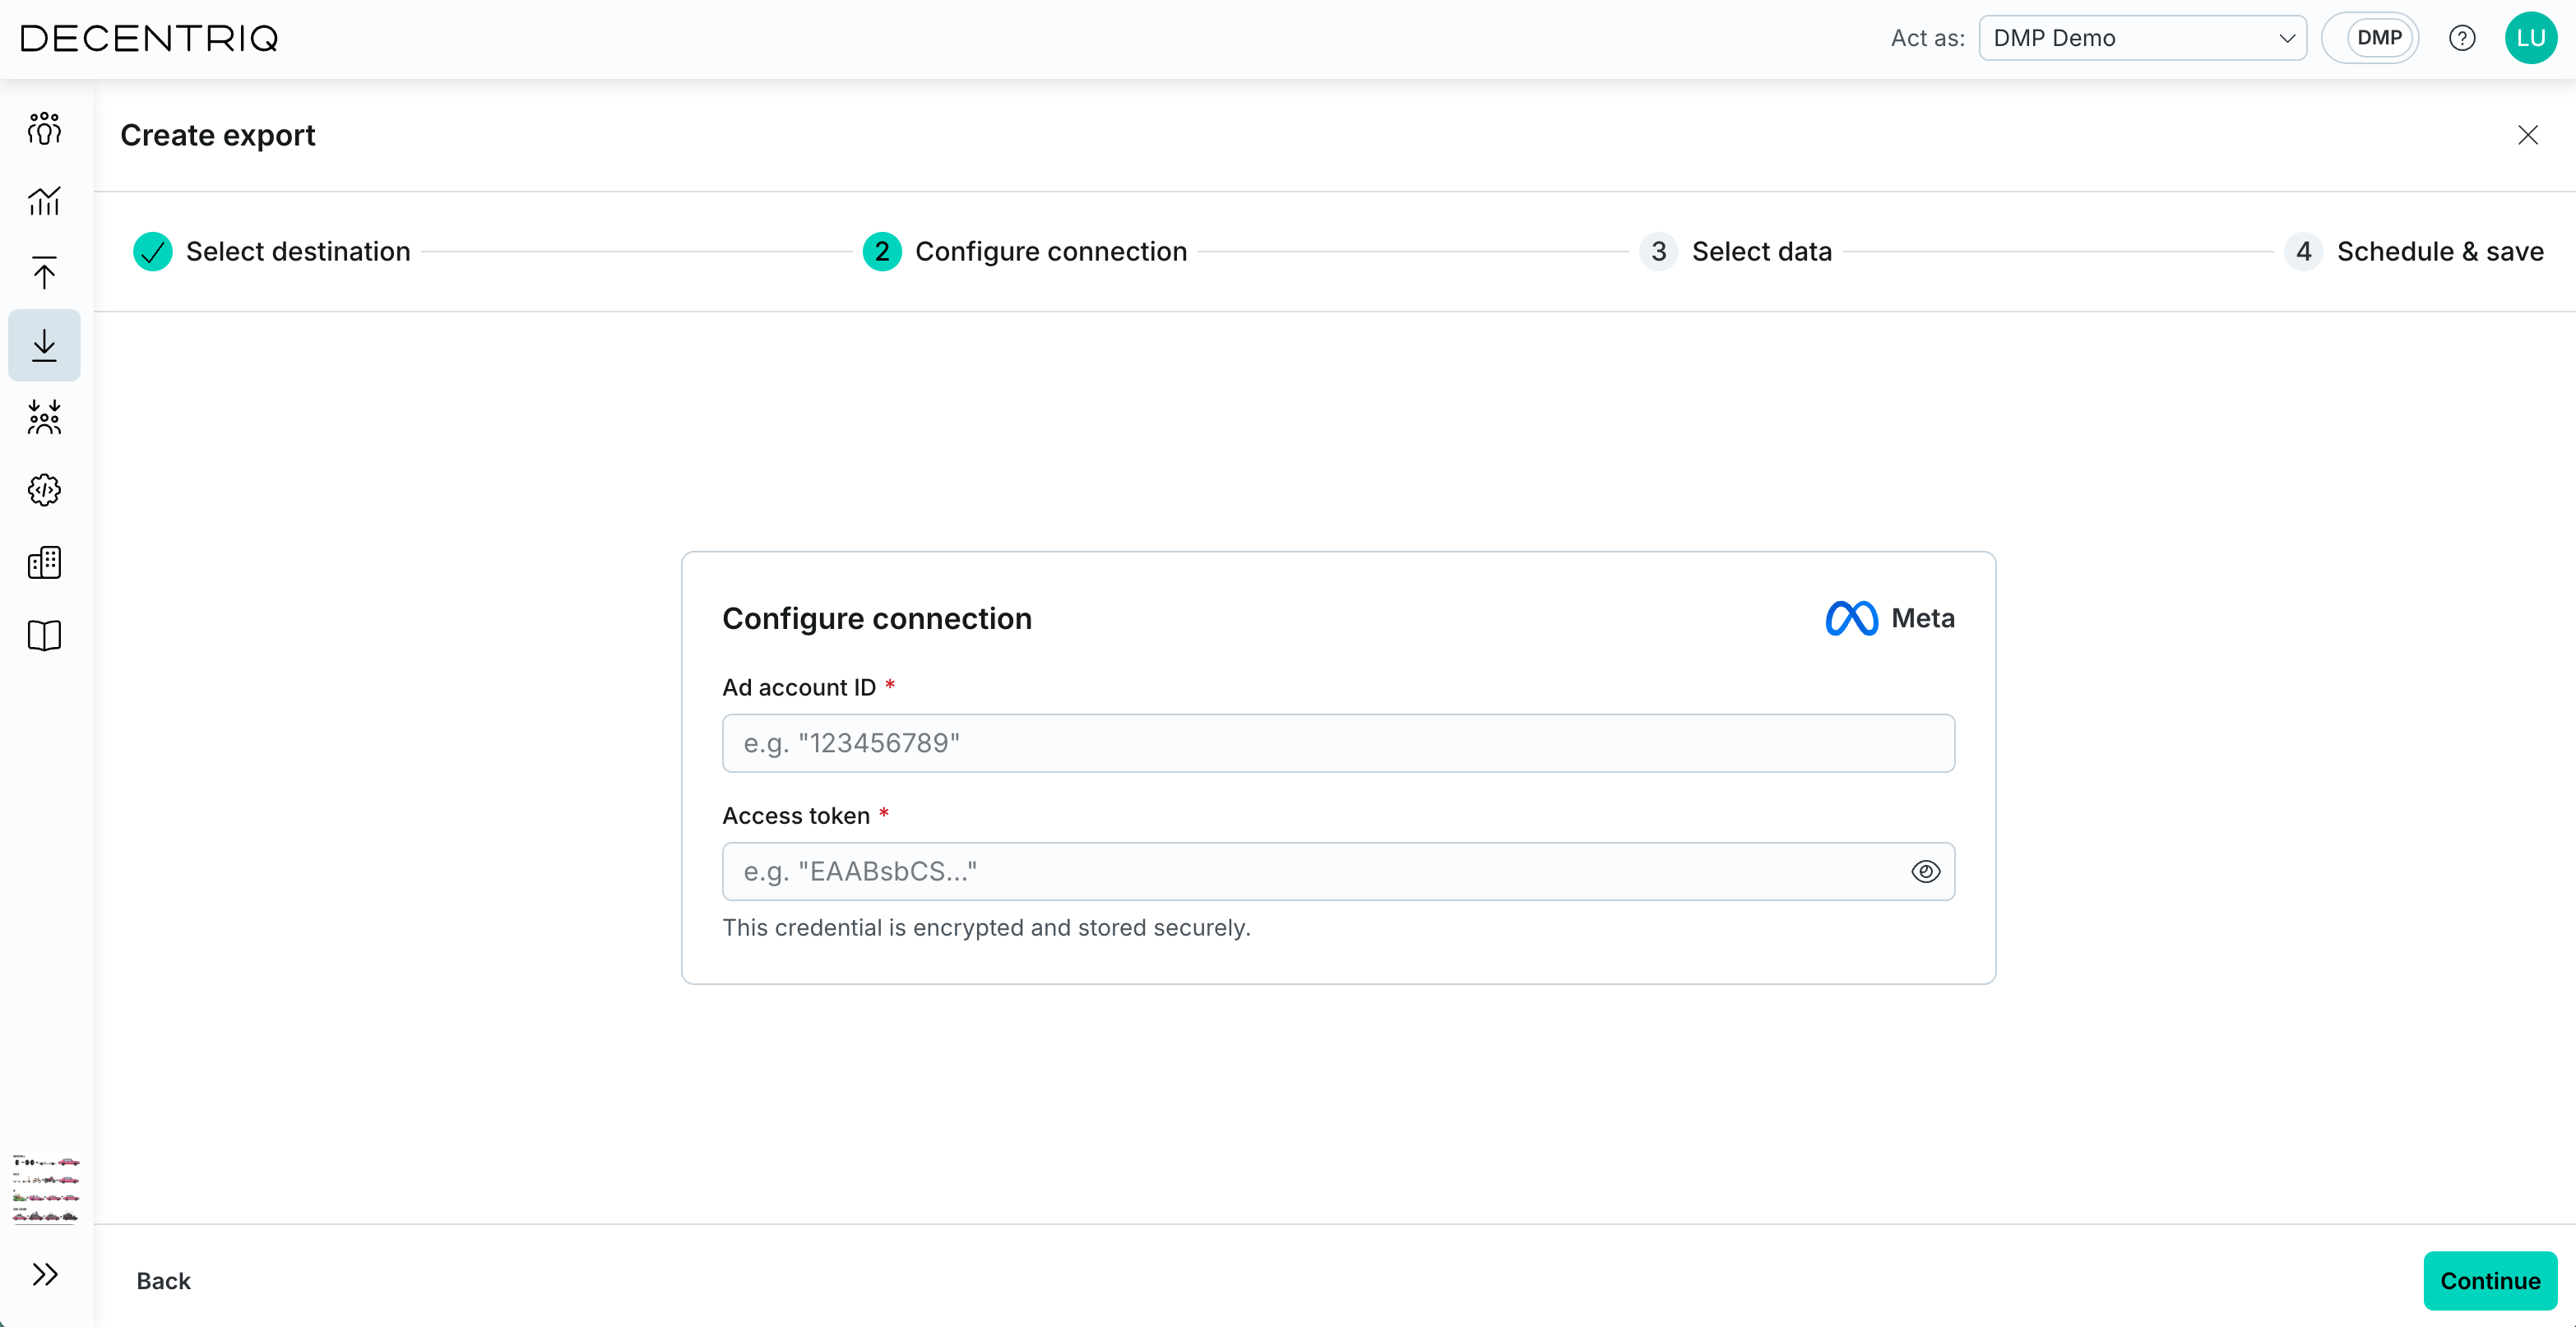Click the Continue button
The height and width of the screenshot is (1327, 2576).
pos(2490,1280)
